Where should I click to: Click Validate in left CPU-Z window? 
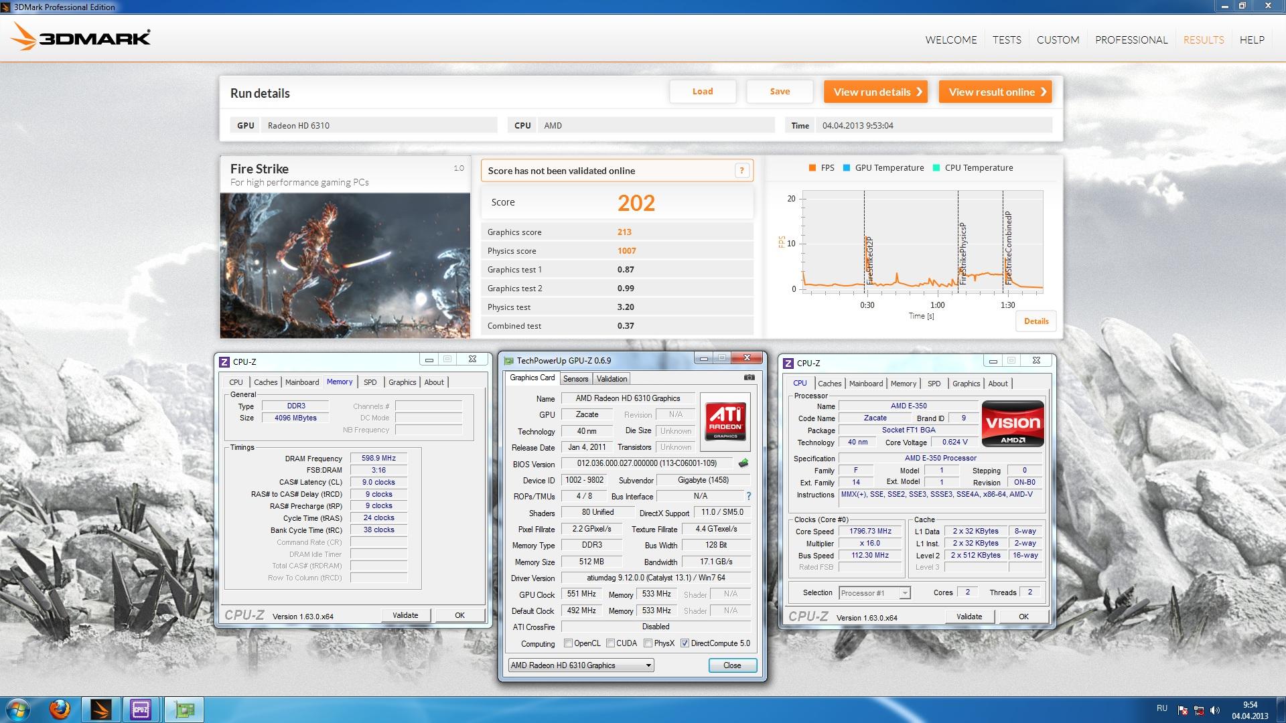405,615
